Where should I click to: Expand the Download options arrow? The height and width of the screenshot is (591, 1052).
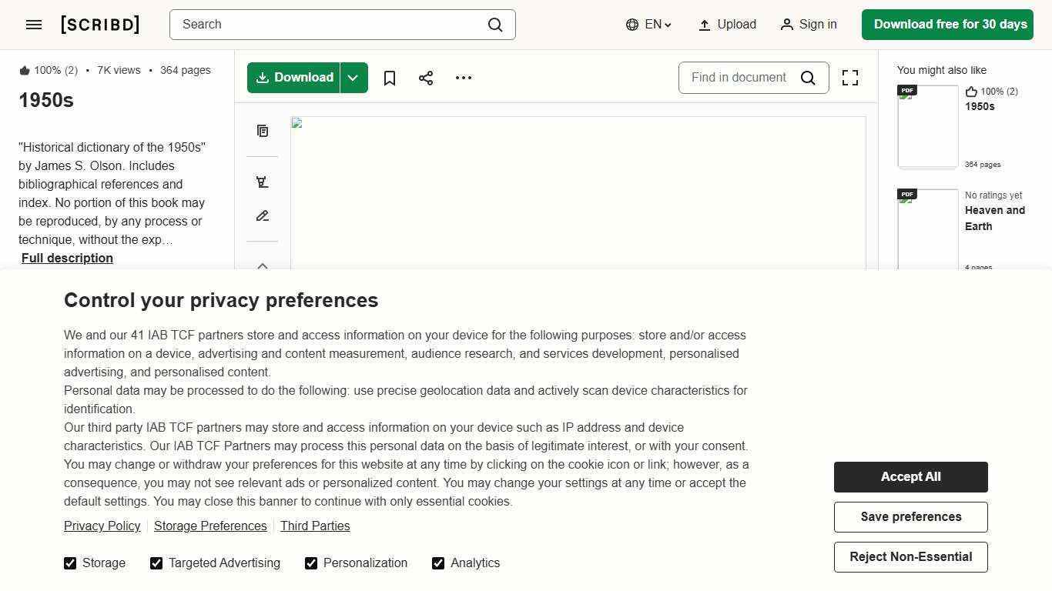(x=353, y=78)
